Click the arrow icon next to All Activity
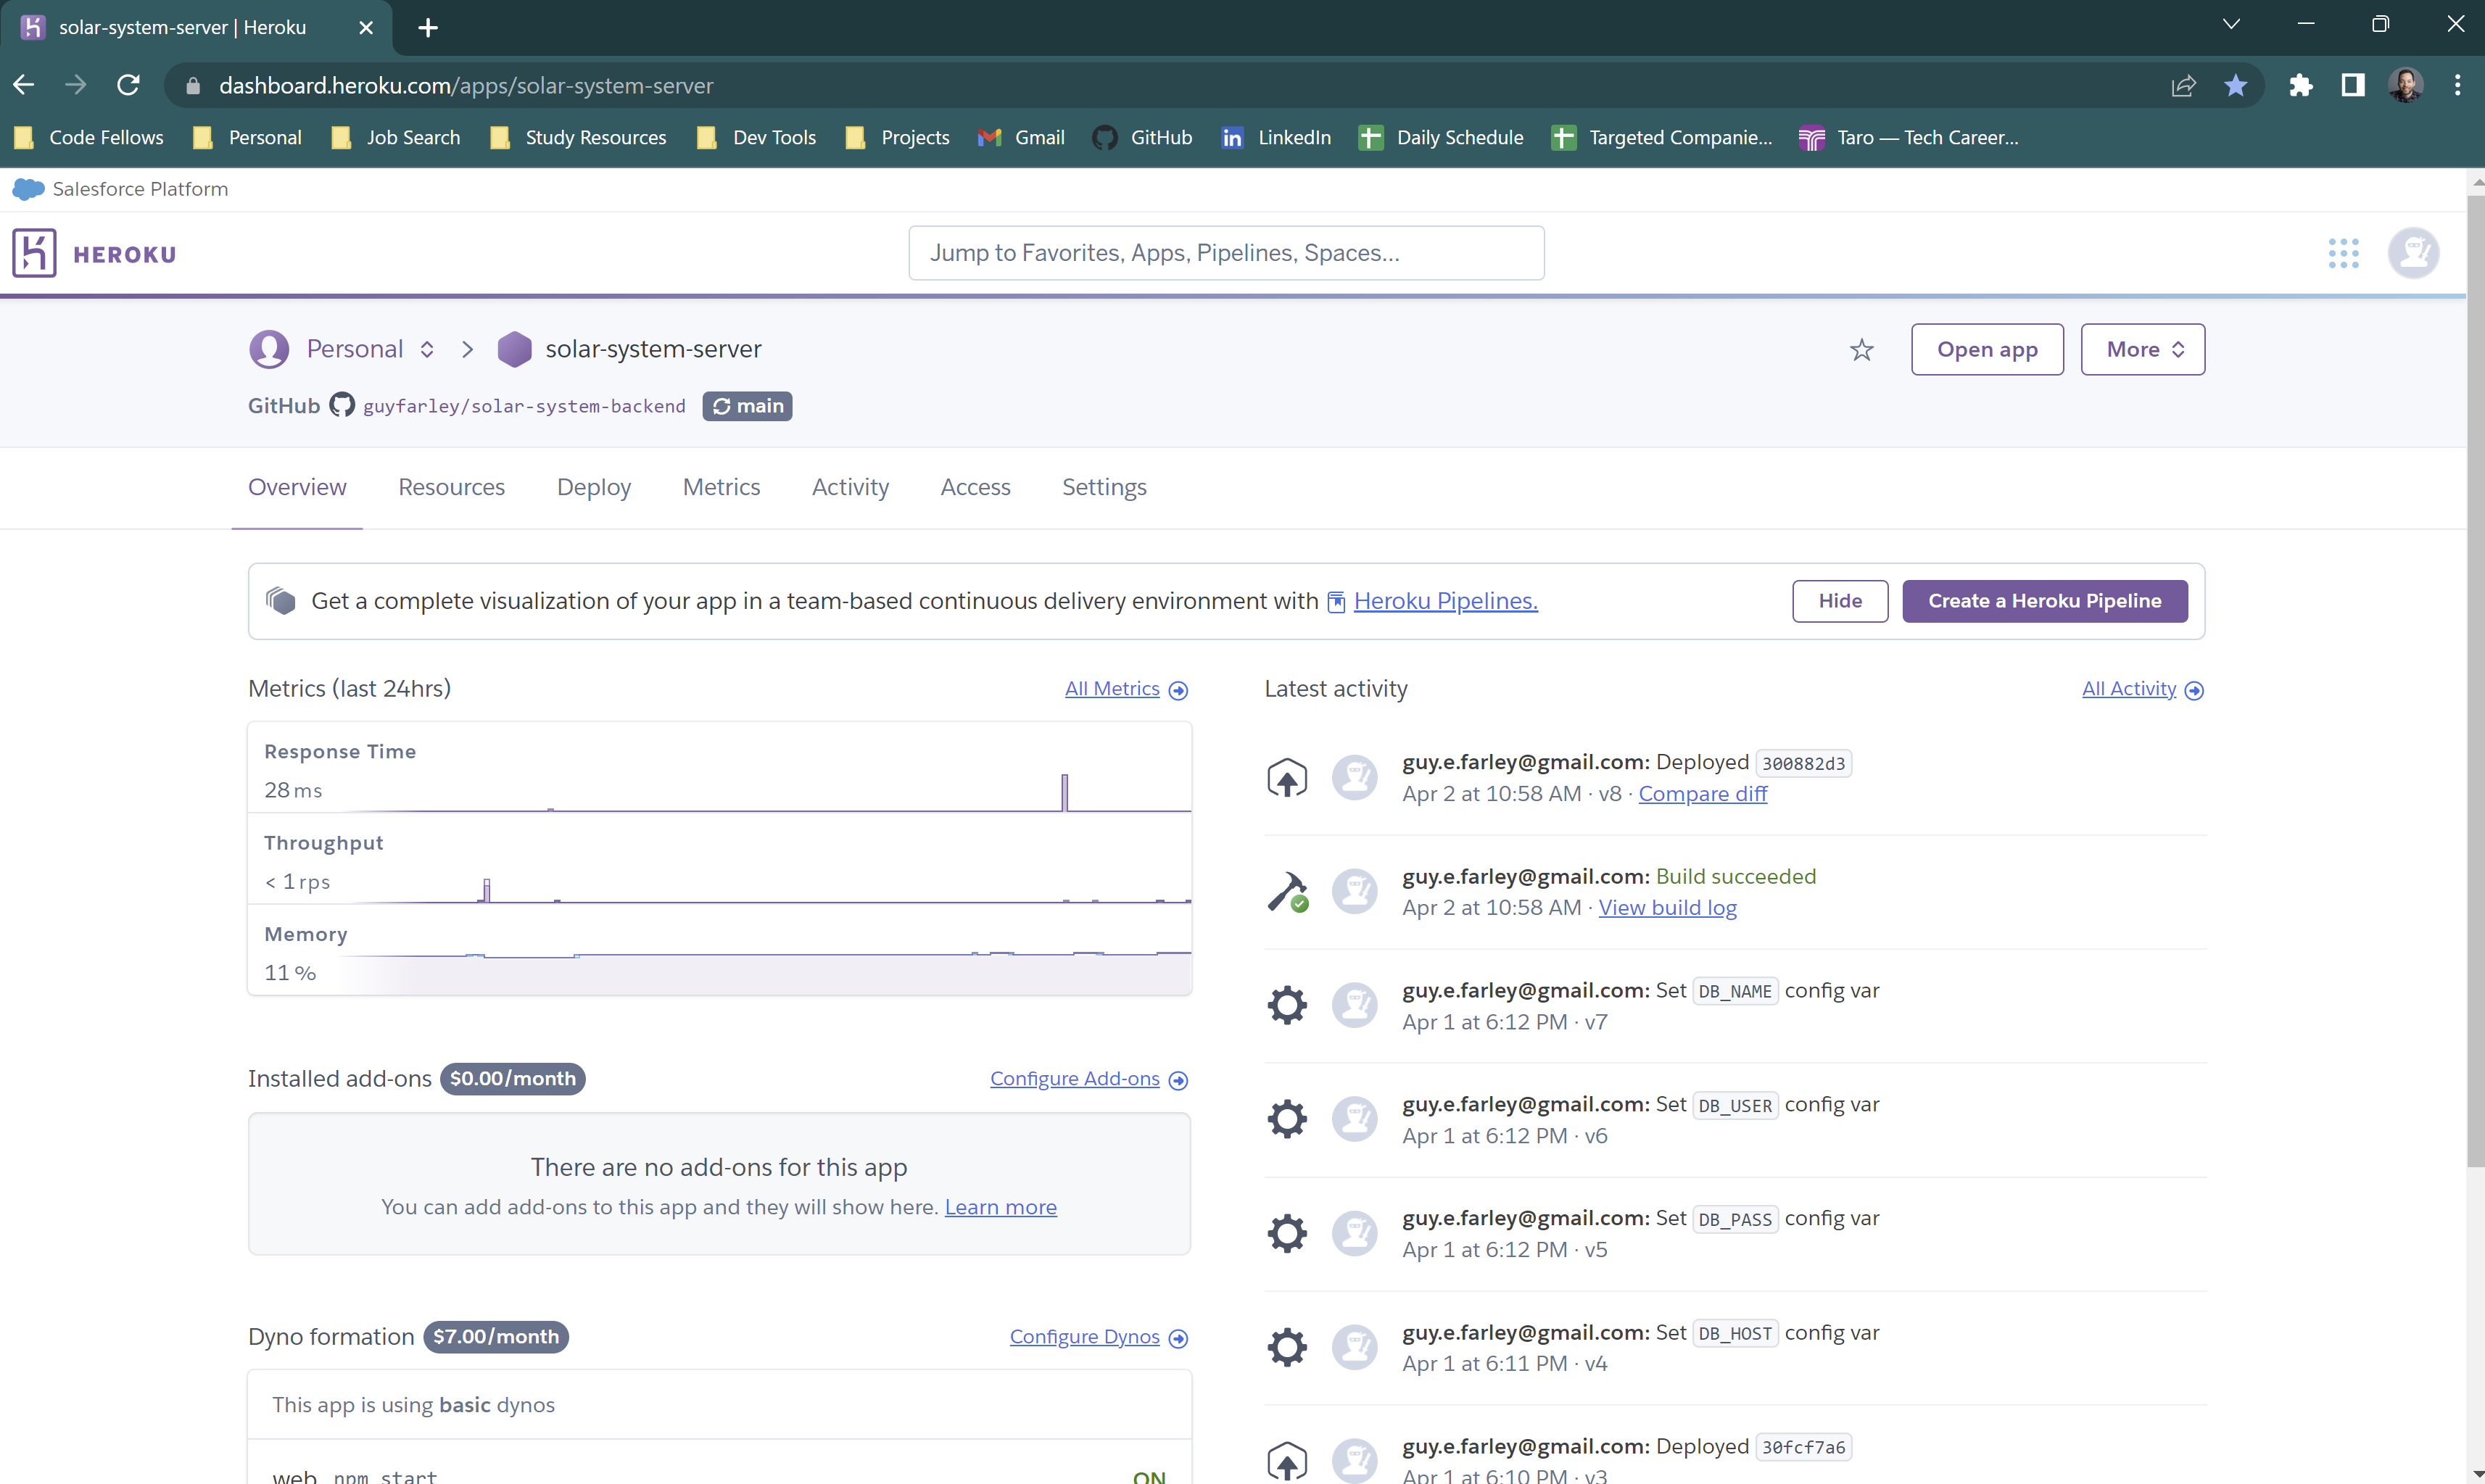 coord(2194,690)
